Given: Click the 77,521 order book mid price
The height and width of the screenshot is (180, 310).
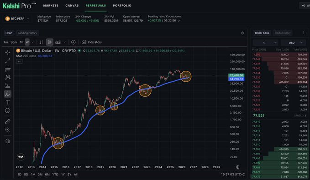Looking at the screenshot, I should (x=258, y=115).
